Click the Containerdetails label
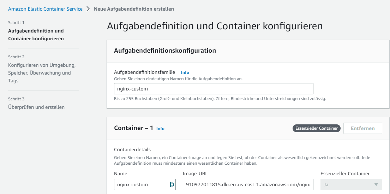 132,150
